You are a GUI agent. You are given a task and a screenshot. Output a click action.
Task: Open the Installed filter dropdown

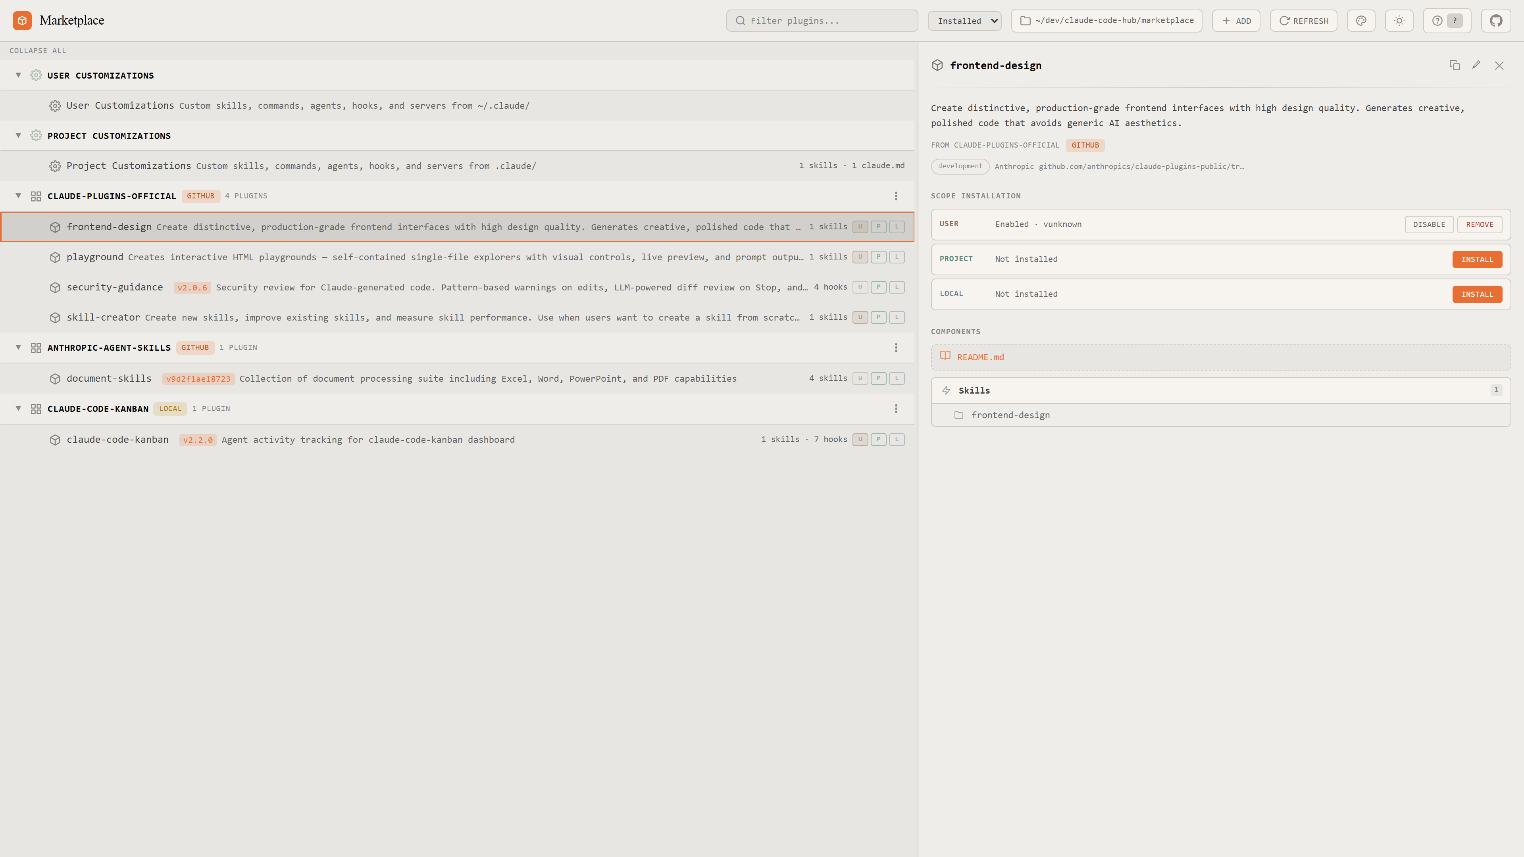[x=964, y=21]
